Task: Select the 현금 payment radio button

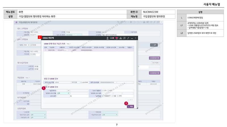Action: [x=112, y=96]
